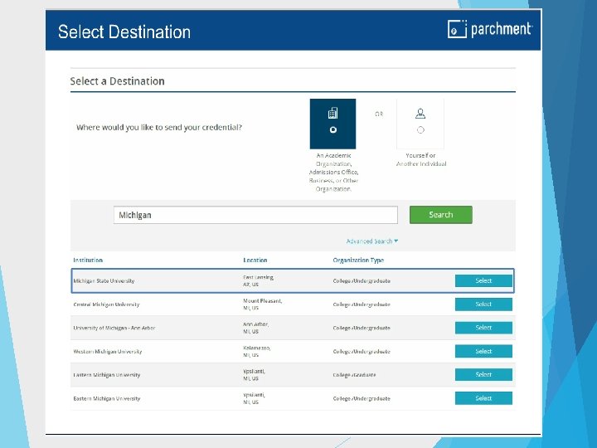Expand the Advanced Search dropdown
The height and width of the screenshot is (448, 597).
point(372,241)
